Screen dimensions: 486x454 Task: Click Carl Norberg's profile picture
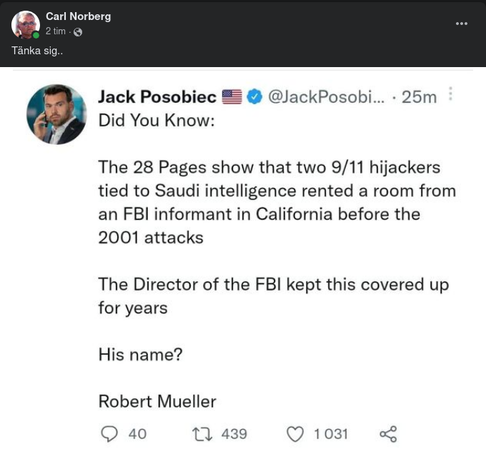click(x=25, y=24)
